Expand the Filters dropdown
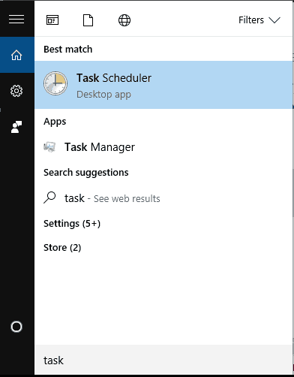Screen dimensions: 294x377 point(259,20)
